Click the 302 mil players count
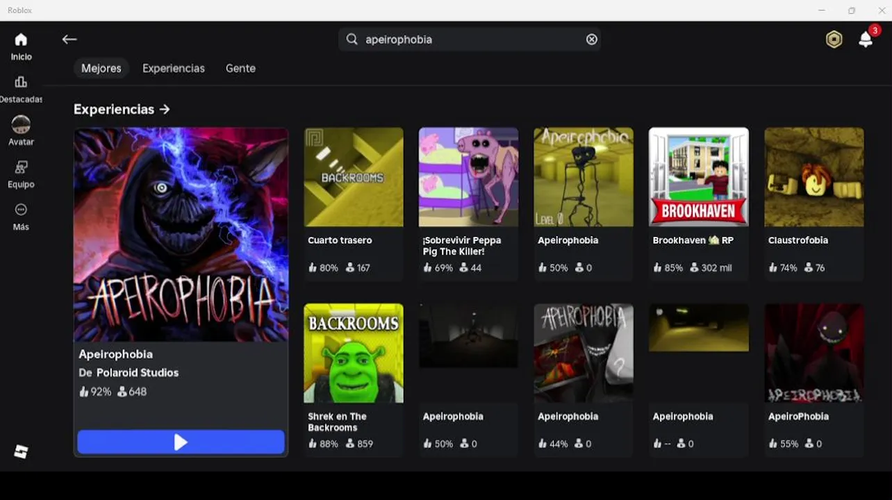This screenshot has width=892, height=500. tap(711, 268)
